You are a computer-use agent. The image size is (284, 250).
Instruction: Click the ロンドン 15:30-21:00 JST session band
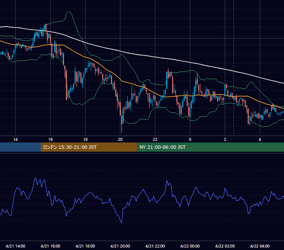(x=89, y=147)
